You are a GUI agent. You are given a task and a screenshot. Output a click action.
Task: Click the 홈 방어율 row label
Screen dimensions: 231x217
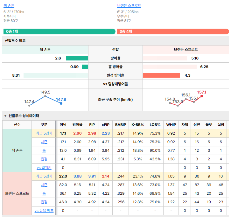pos(115,67)
